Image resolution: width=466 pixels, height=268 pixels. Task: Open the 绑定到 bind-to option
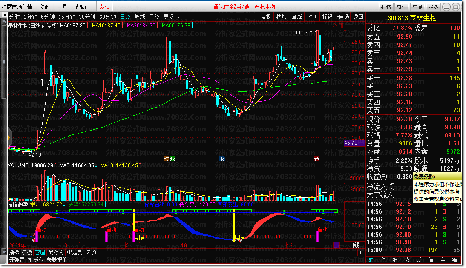pyautogui.click(x=75, y=253)
